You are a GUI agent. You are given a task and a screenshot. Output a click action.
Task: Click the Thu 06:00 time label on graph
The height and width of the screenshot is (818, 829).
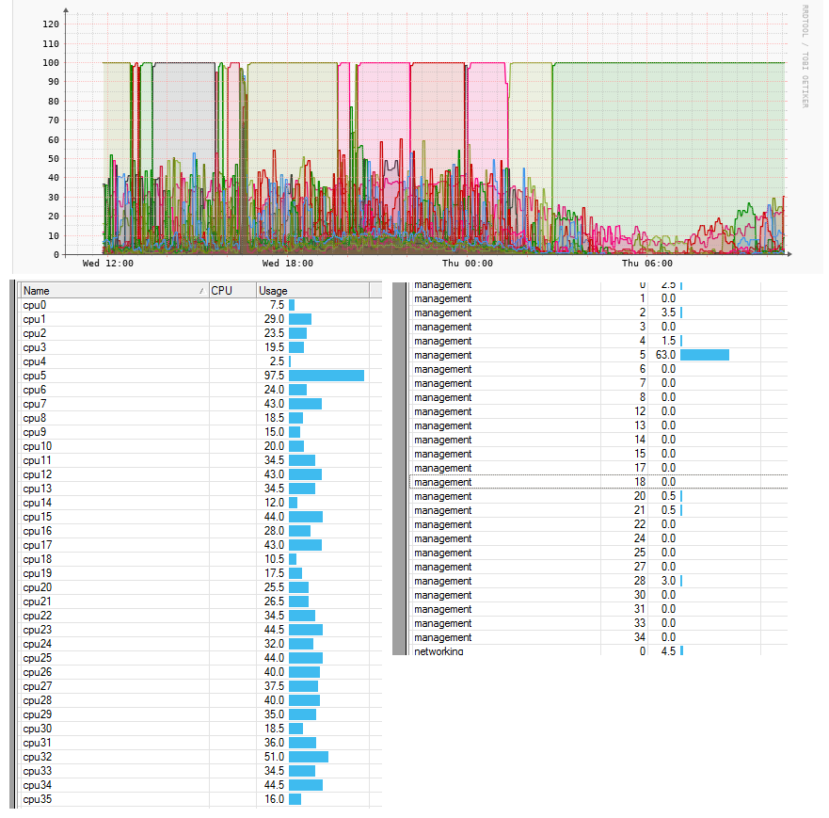[647, 264]
